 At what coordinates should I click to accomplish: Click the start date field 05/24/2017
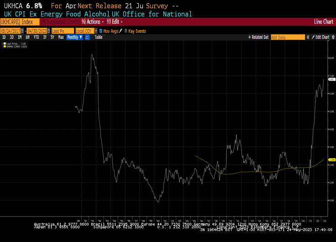[x=10, y=31]
